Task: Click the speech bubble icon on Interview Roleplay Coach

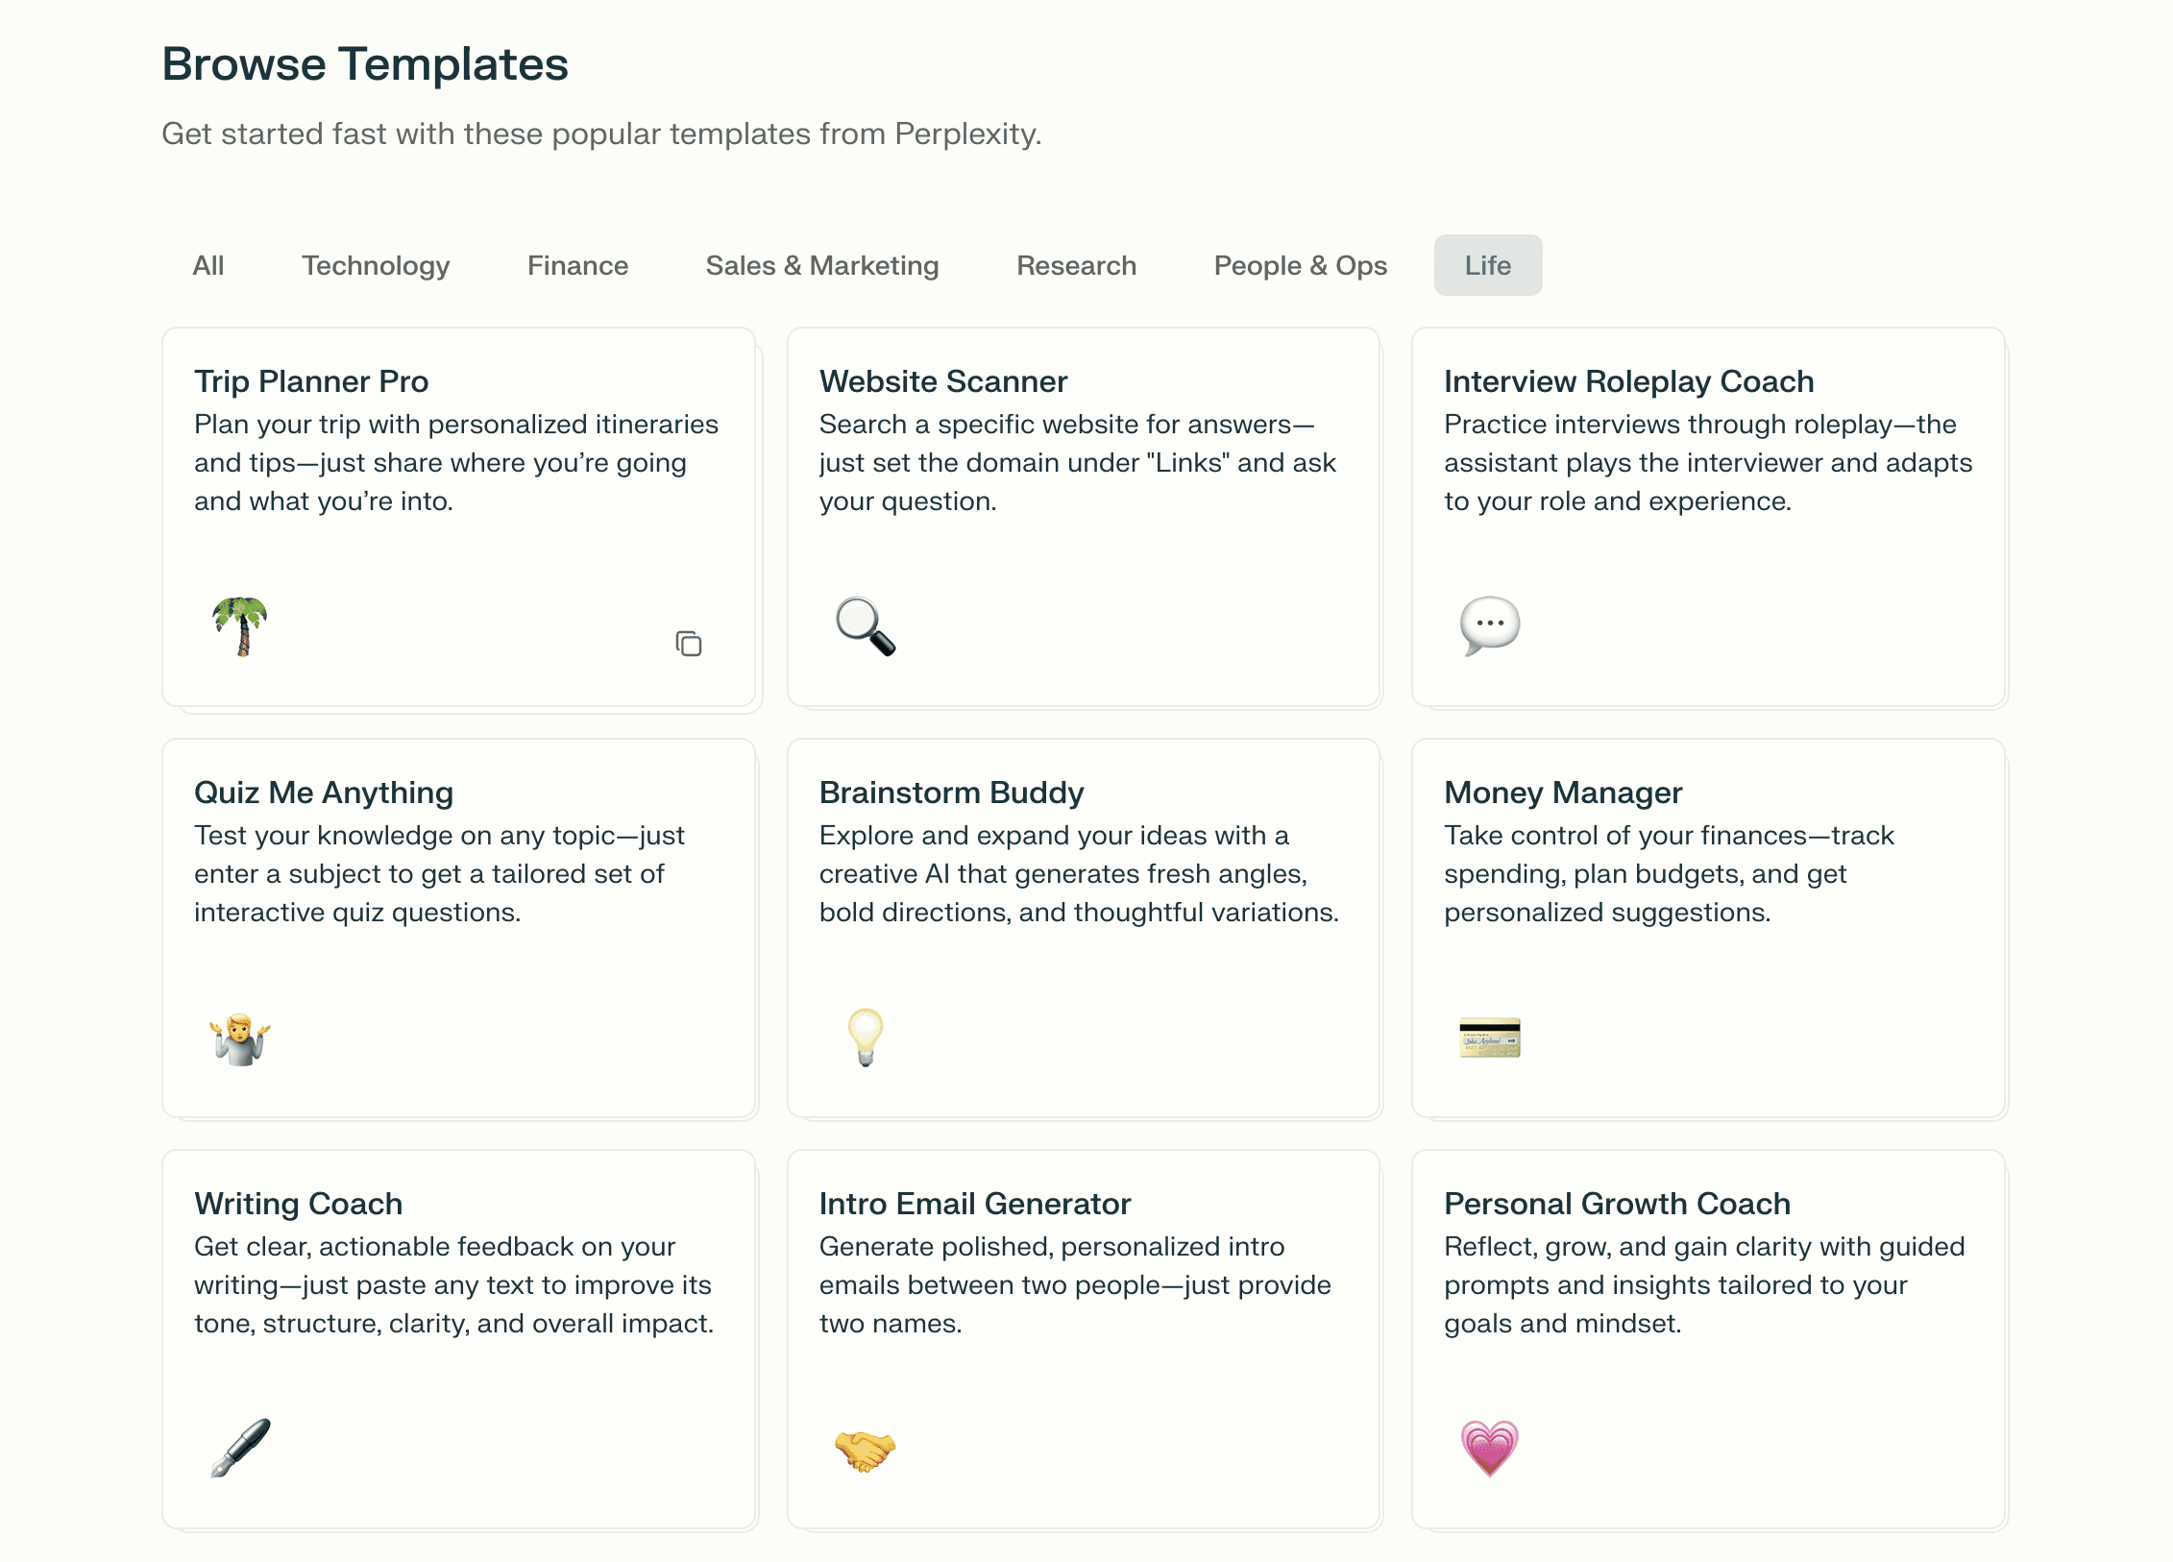Action: click(1490, 626)
